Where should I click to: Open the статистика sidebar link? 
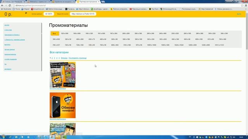(8, 30)
